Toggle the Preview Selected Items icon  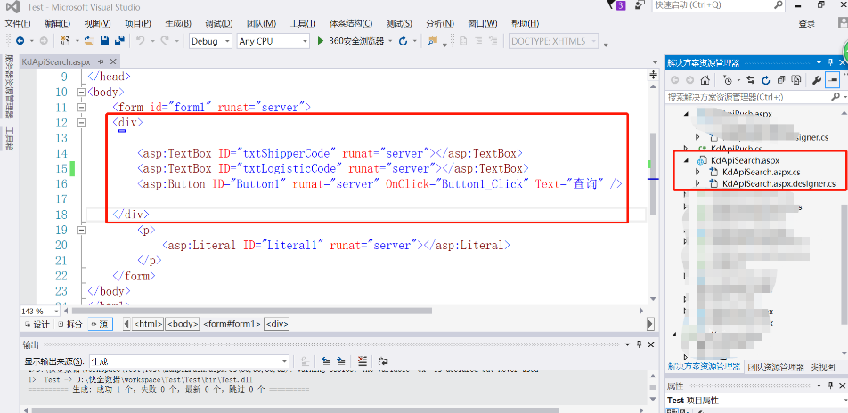click(x=832, y=80)
